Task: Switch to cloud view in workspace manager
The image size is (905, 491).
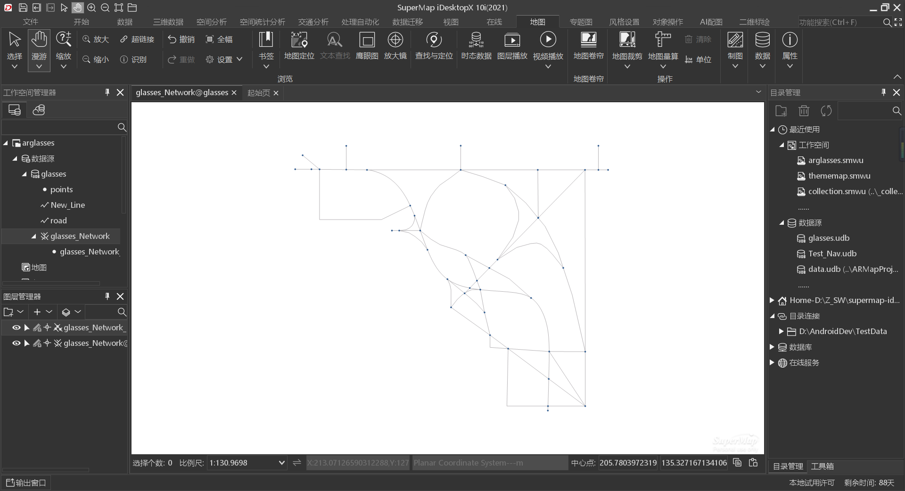Action: [x=39, y=110]
